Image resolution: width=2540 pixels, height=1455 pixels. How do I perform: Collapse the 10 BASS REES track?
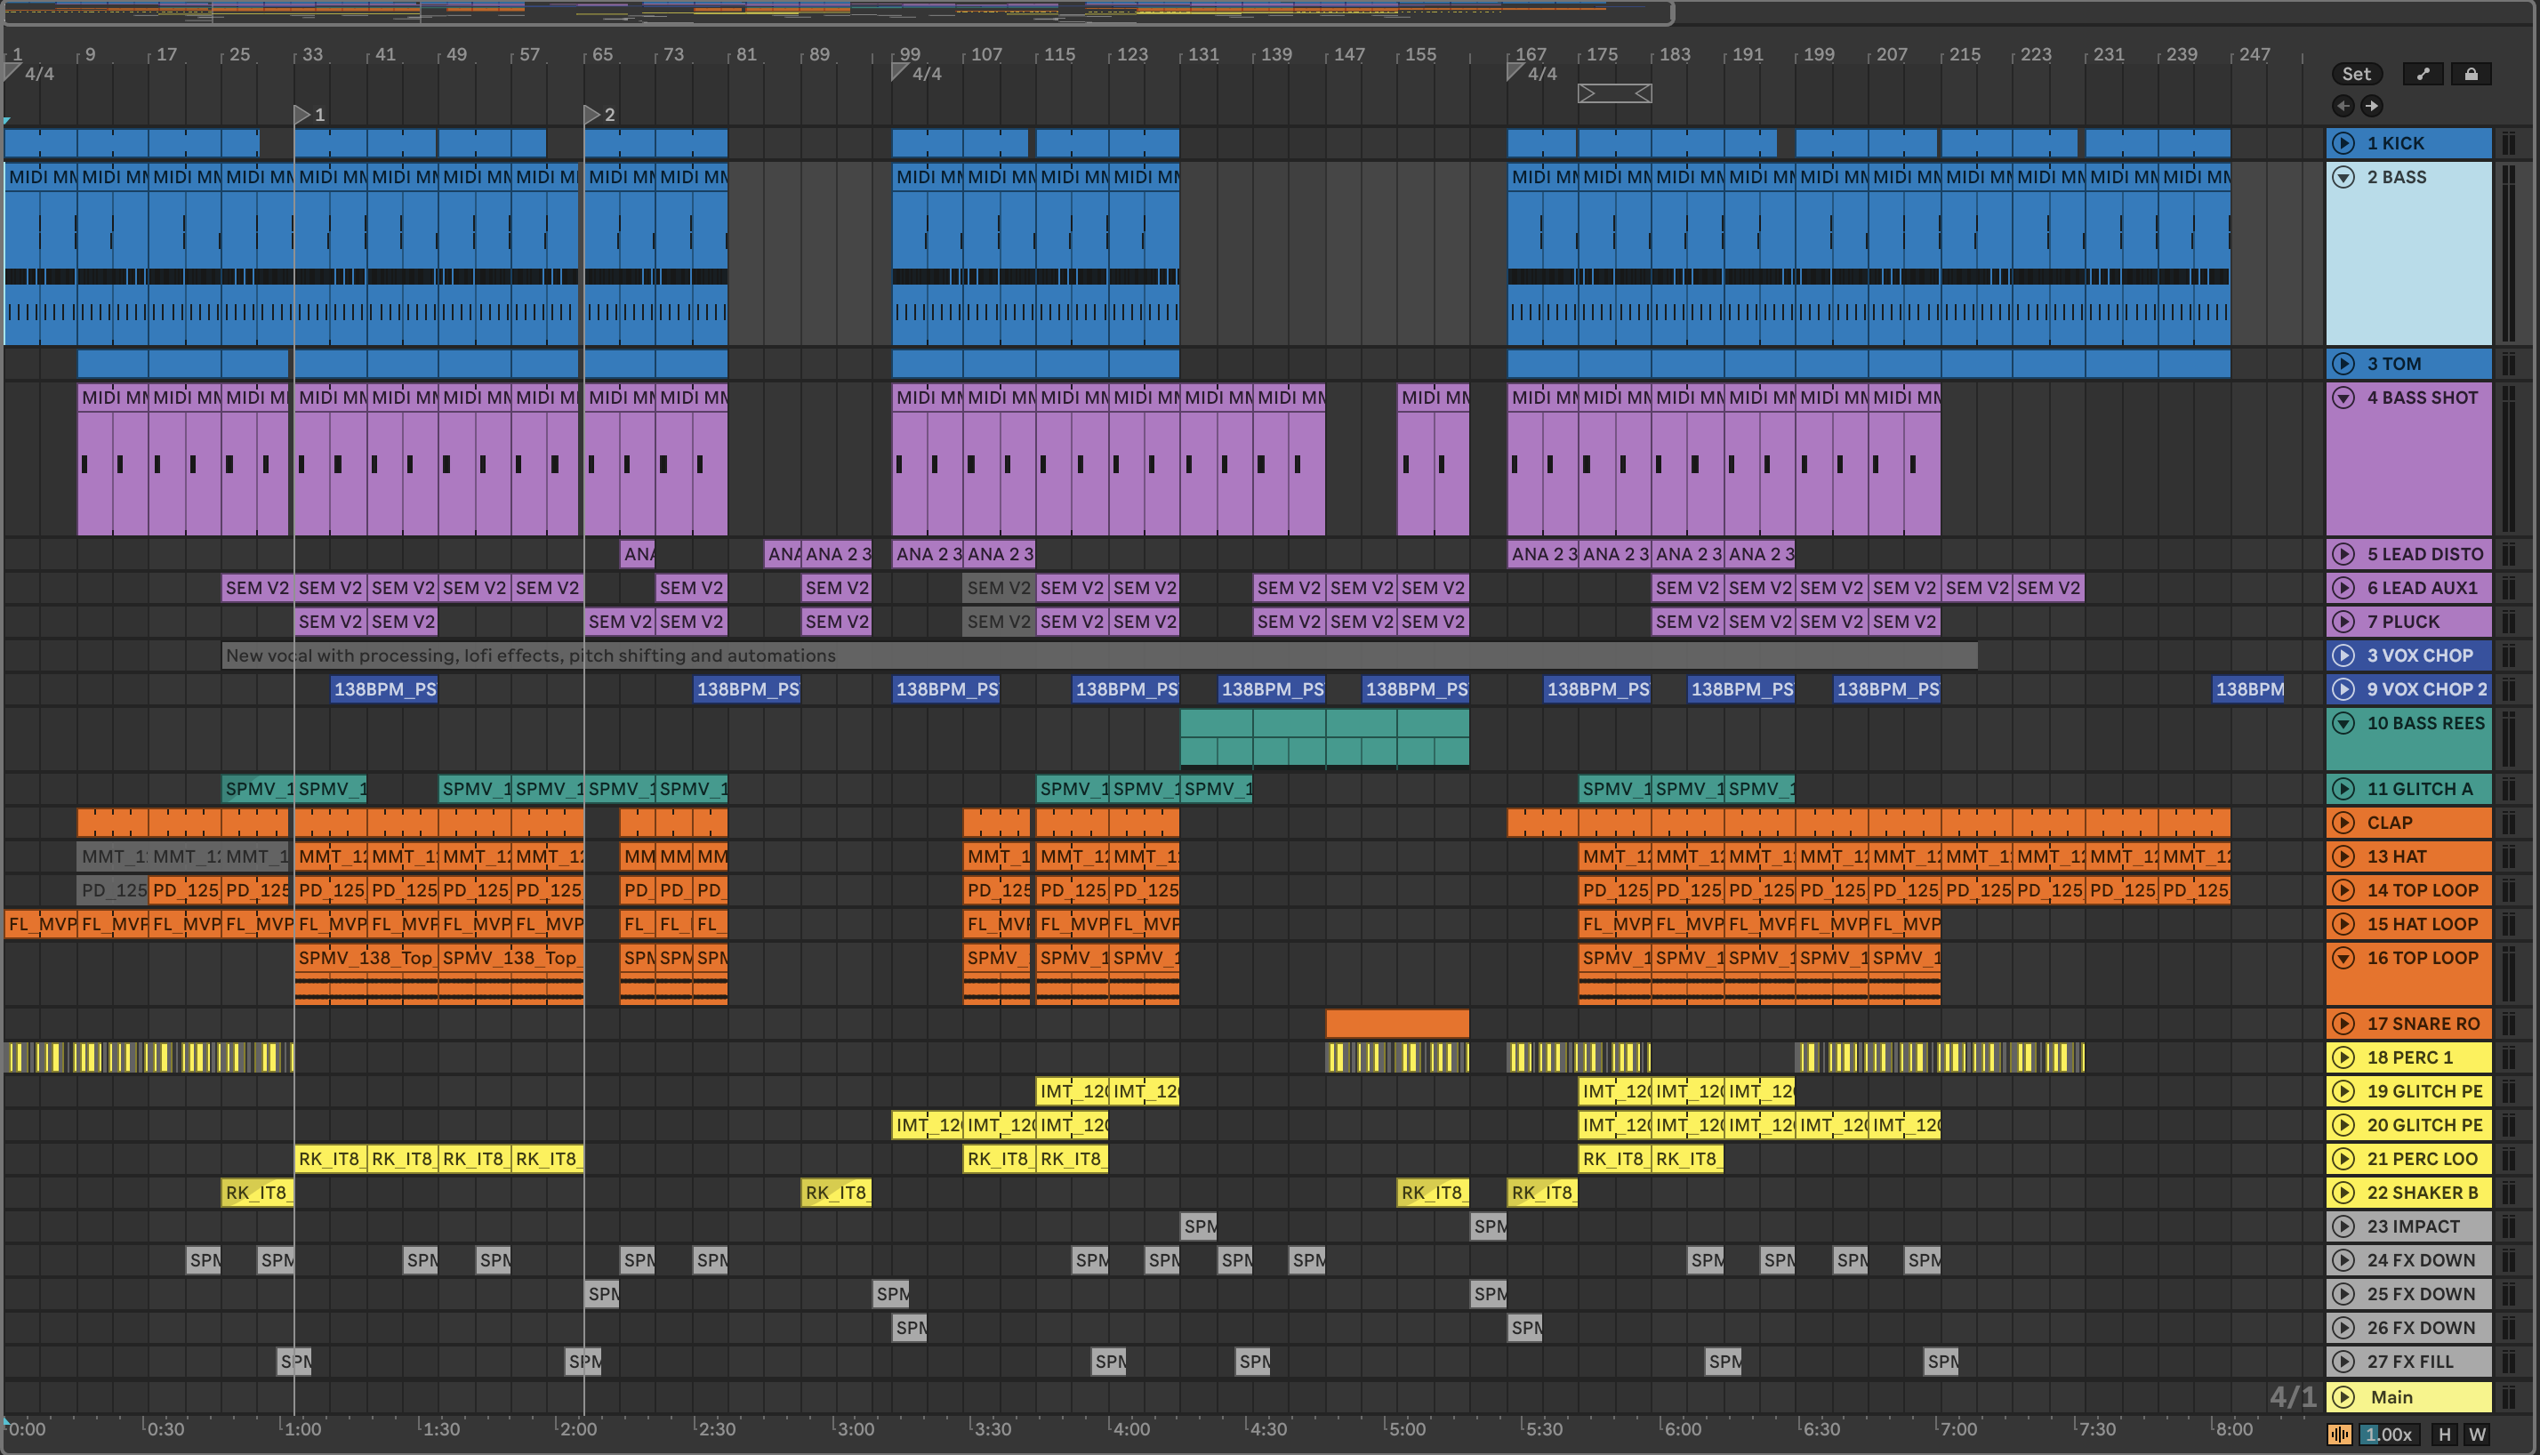point(2343,724)
